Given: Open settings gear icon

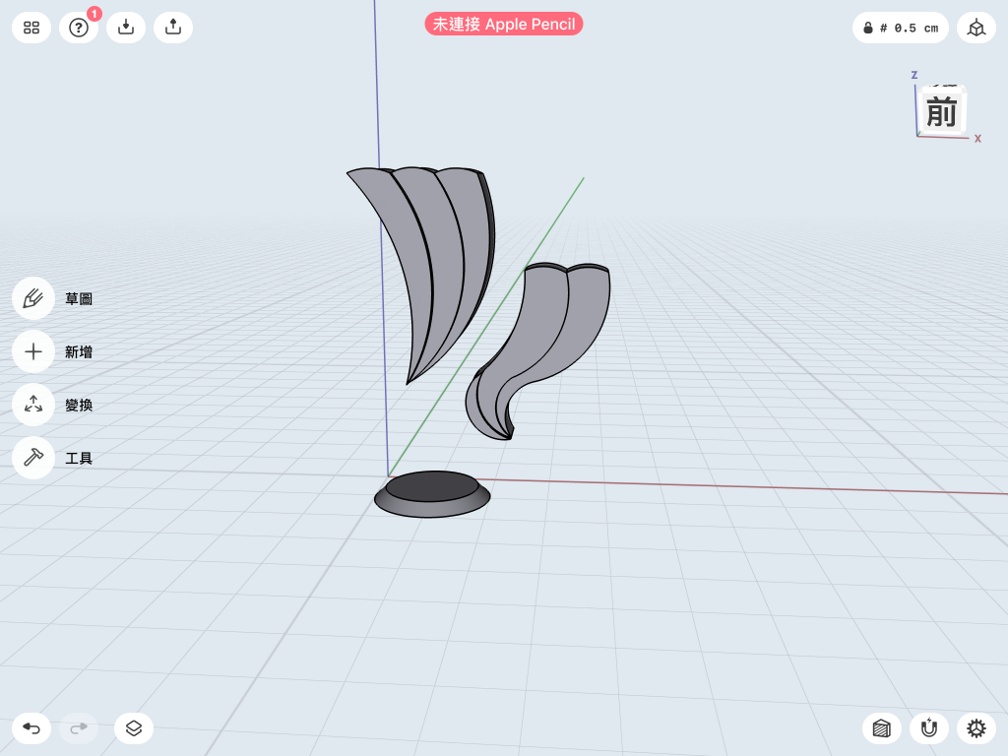Looking at the screenshot, I should click(976, 728).
